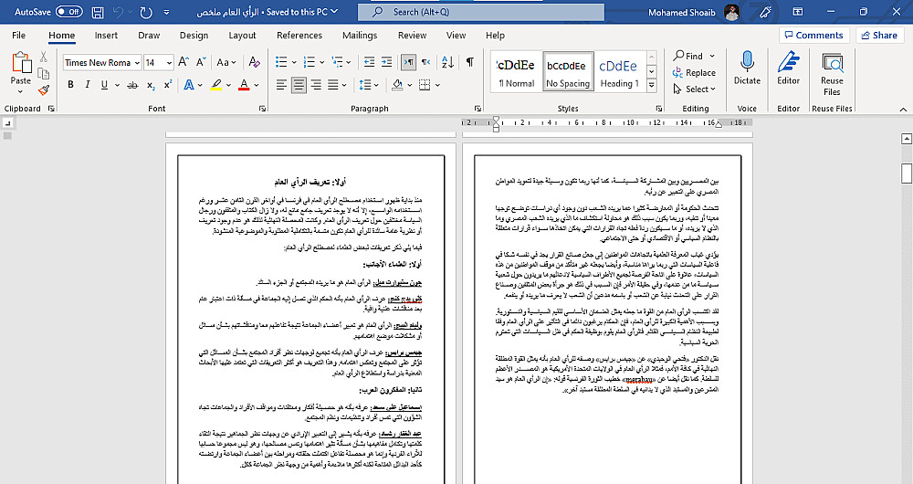
Task: Expand numbering list dropdown arrow
Action: pos(322,62)
